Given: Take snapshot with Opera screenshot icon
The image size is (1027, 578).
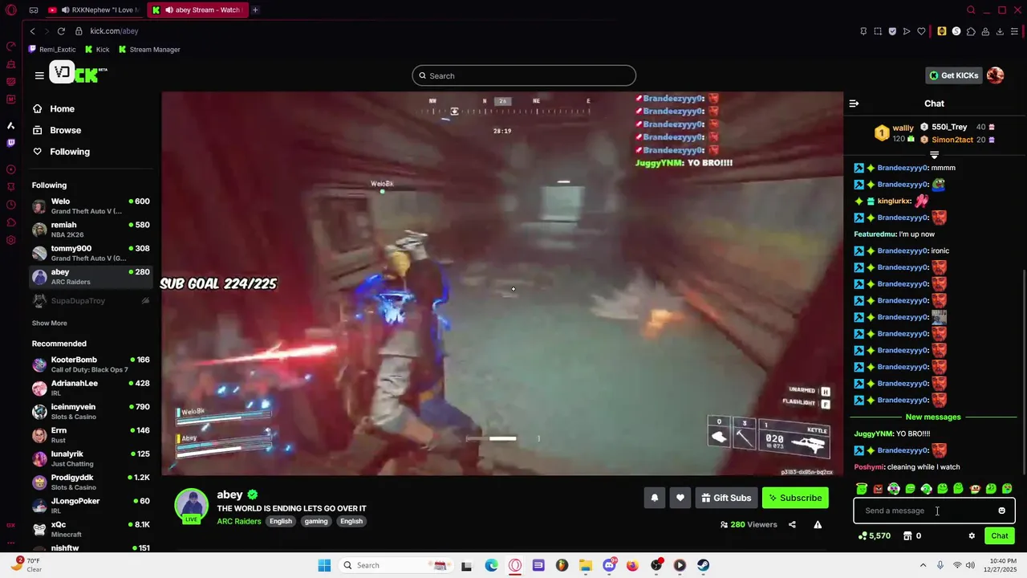Looking at the screenshot, I should coord(878,31).
